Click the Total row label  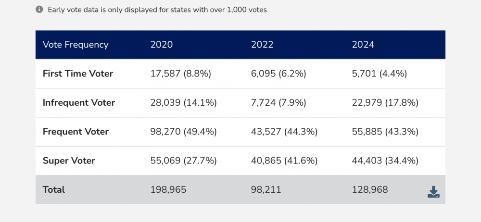[x=54, y=189]
